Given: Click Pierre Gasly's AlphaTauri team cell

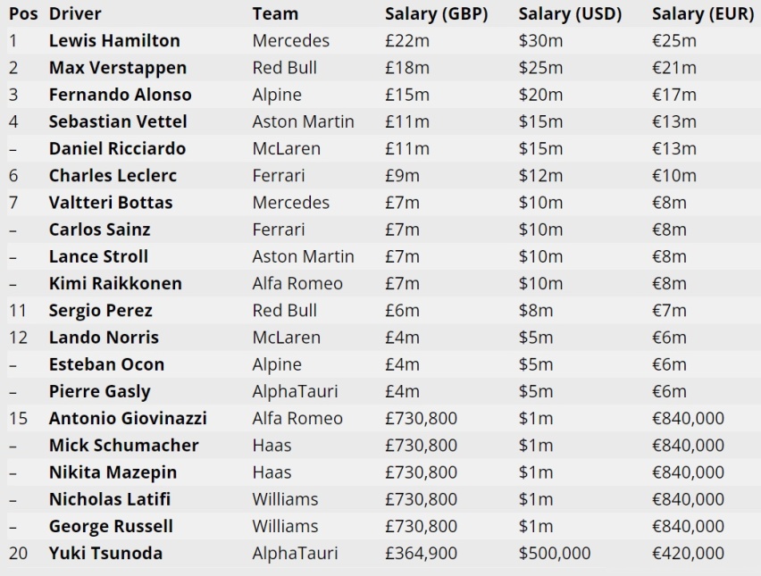Looking at the screenshot, I should pos(295,392).
